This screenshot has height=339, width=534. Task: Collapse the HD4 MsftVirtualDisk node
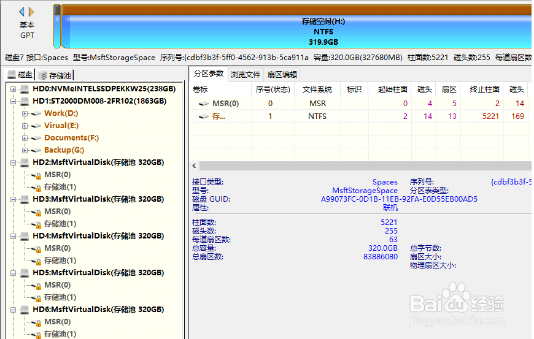(13, 236)
